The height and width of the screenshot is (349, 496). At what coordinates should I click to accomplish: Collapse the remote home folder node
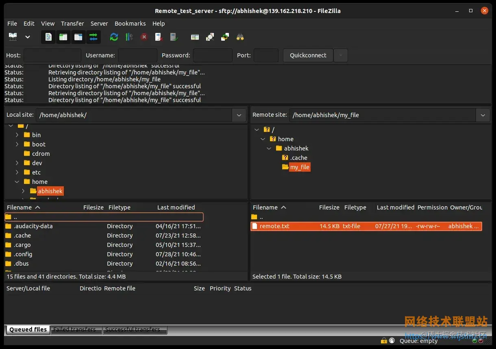263,139
